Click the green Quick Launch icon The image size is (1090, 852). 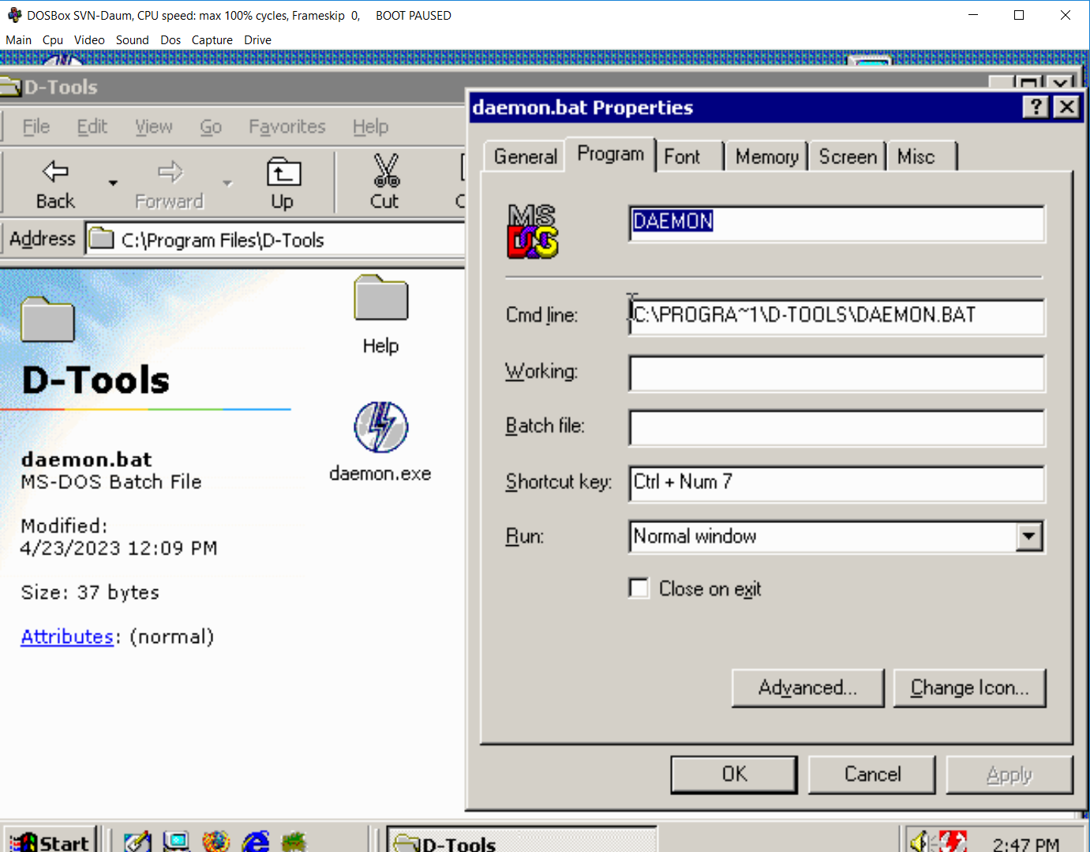(294, 842)
